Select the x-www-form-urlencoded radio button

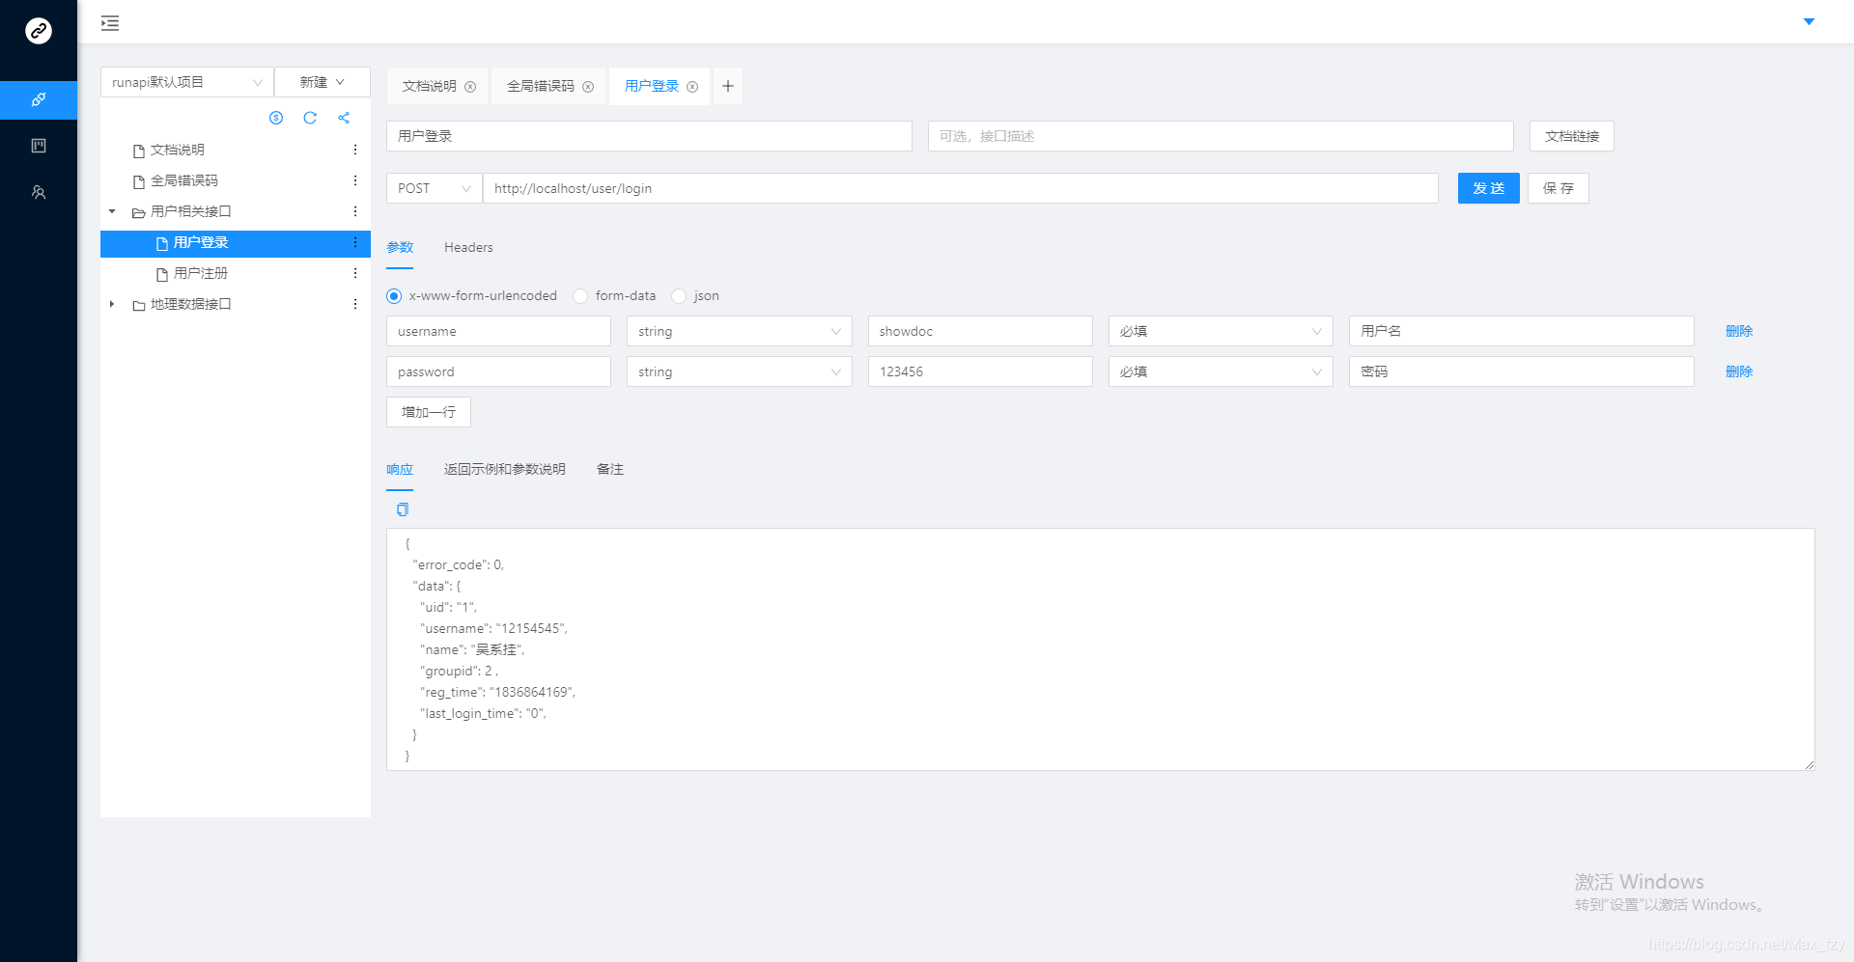click(393, 296)
